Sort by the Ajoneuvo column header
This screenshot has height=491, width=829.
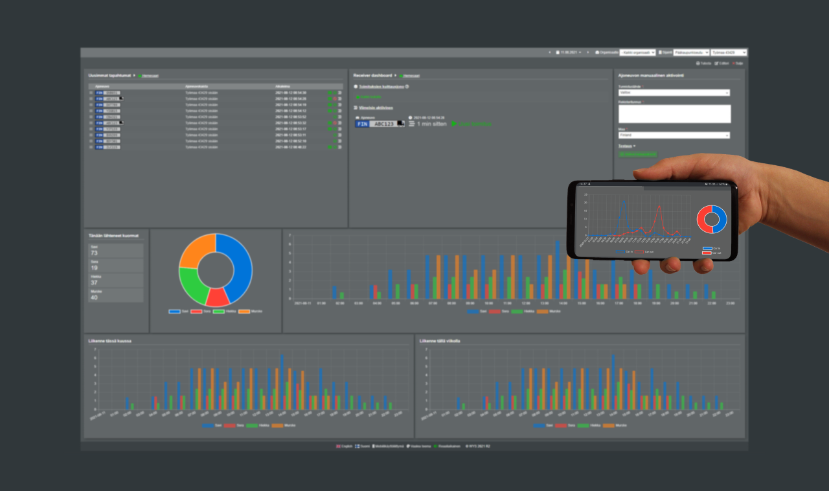point(102,86)
